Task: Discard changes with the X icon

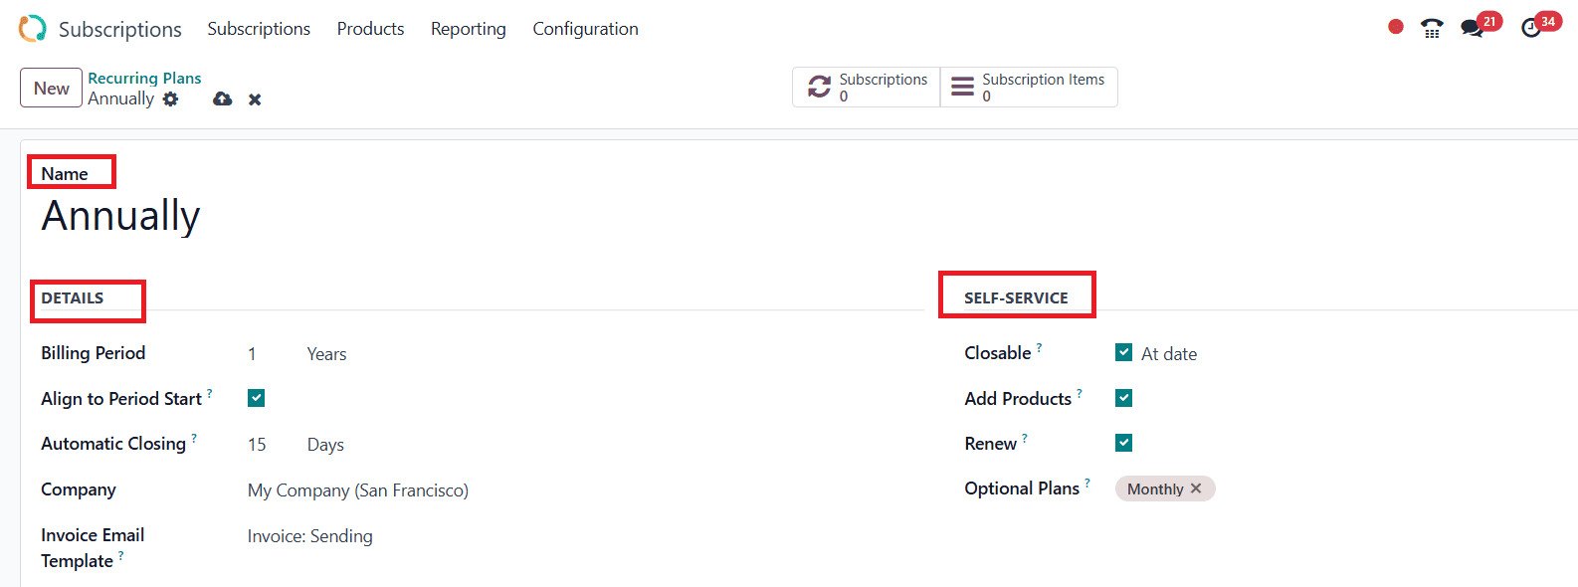Action: (x=255, y=99)
